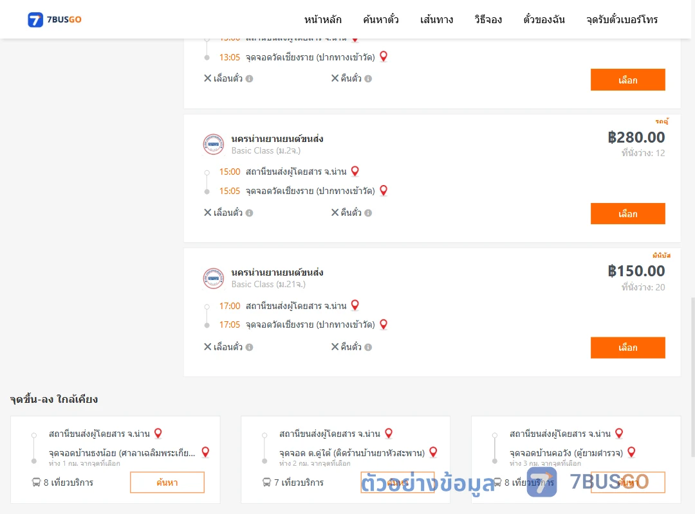The image size is (695, 514).
Task: Click the รถตู้ vehicle type label
Action: [x=662, y=121]
